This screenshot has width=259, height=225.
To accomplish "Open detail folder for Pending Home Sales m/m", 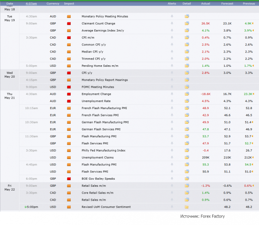I will (187, 66).
